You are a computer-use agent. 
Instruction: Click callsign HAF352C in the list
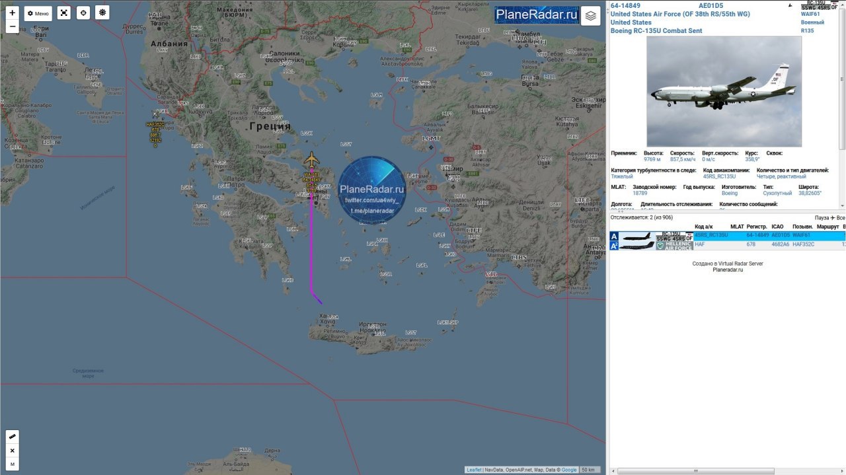804,244
